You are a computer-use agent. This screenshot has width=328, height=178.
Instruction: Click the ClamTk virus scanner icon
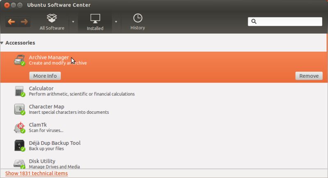(19, 128)
